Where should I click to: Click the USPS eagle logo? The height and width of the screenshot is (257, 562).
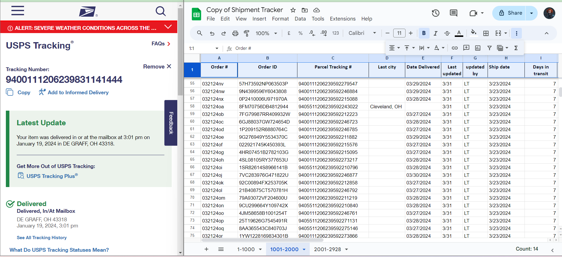pos(88,12)
